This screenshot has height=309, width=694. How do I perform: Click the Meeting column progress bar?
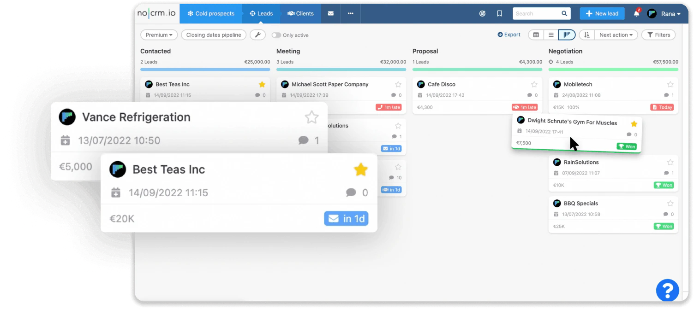[x=341, y=70]
